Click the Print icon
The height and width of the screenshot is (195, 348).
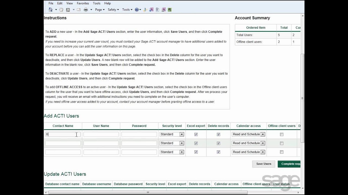click(86, 9)
